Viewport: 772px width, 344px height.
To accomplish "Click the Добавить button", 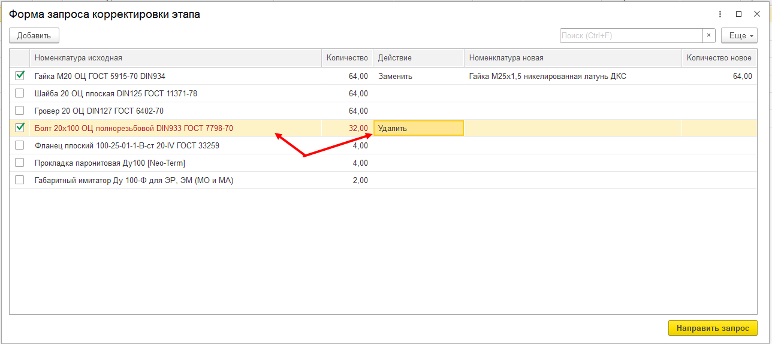I will [34, 35].
